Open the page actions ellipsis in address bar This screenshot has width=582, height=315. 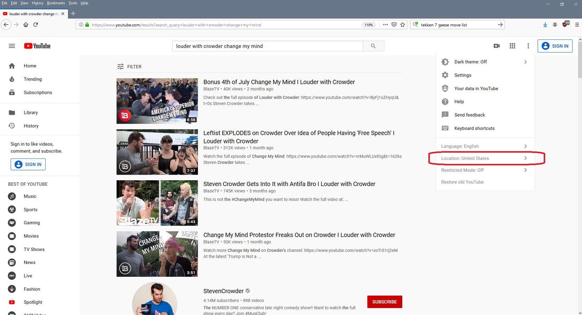click(386, 25)
